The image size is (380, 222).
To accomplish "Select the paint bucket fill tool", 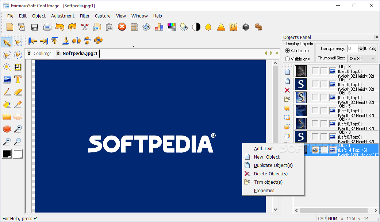I will (7, 104).
